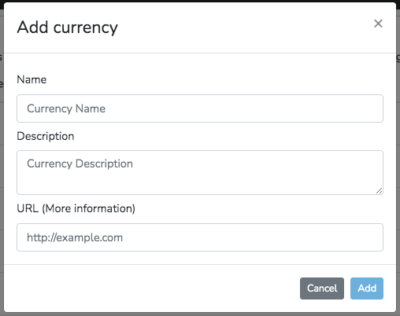Viewport: 400px width, 316px height.
Task: Click the X icon in dialog header
Action: (378, 24)
